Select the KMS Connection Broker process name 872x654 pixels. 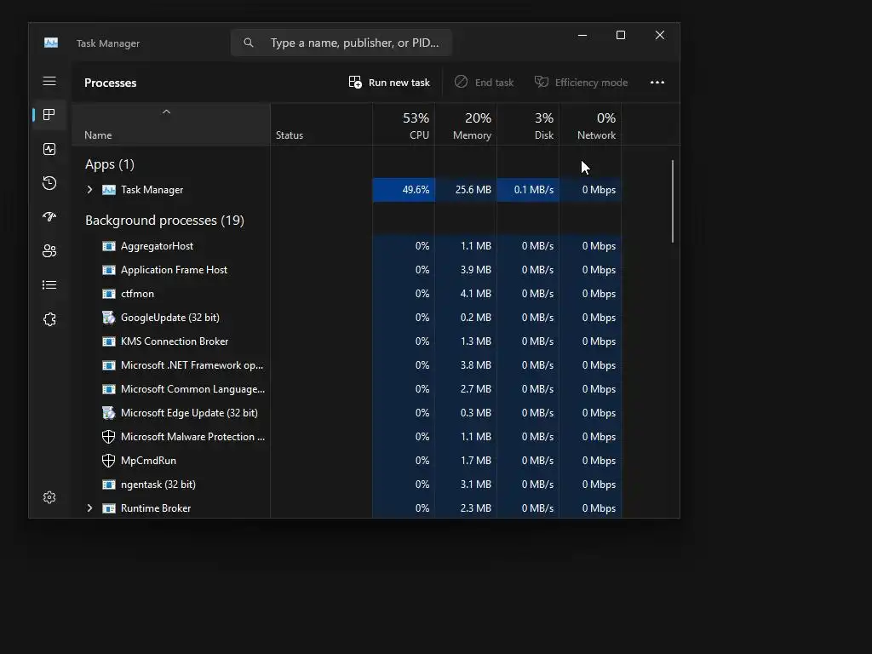[175, 341]
